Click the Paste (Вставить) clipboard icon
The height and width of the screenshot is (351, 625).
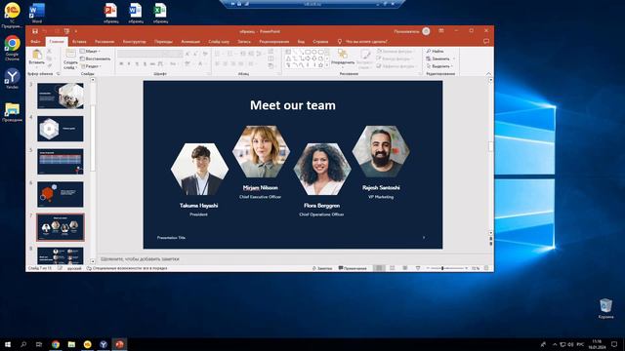pyautogui.click(x=37, y=55)
